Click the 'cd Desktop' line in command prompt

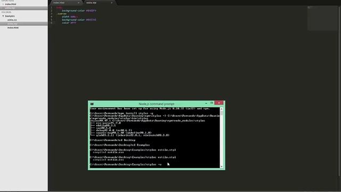click(x=112, y=140)
